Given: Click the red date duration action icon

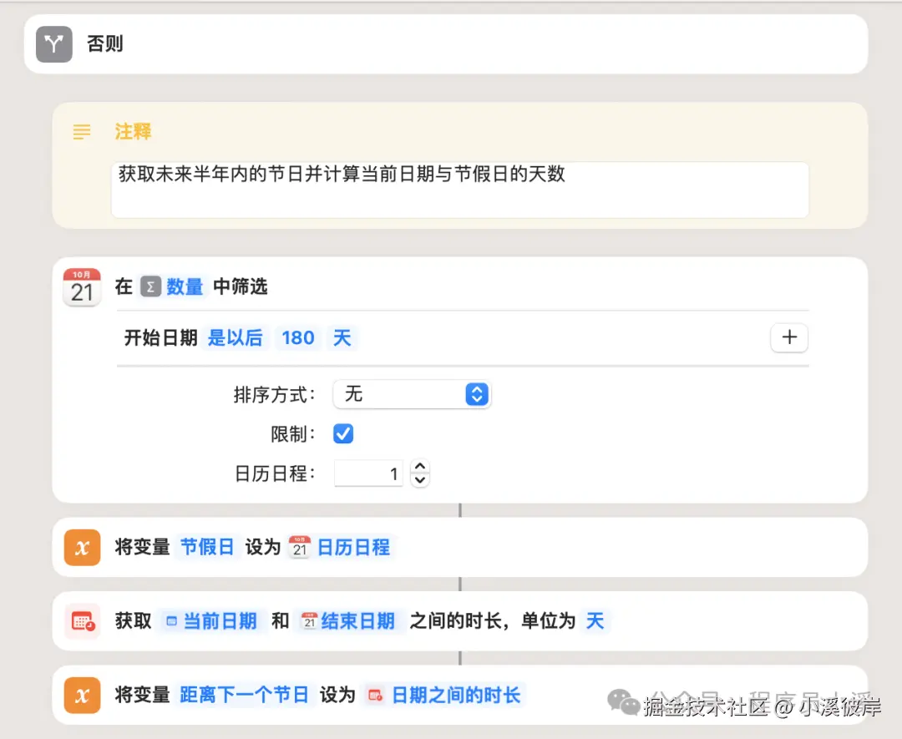Looking at the screenshot, I should point(81,621).
